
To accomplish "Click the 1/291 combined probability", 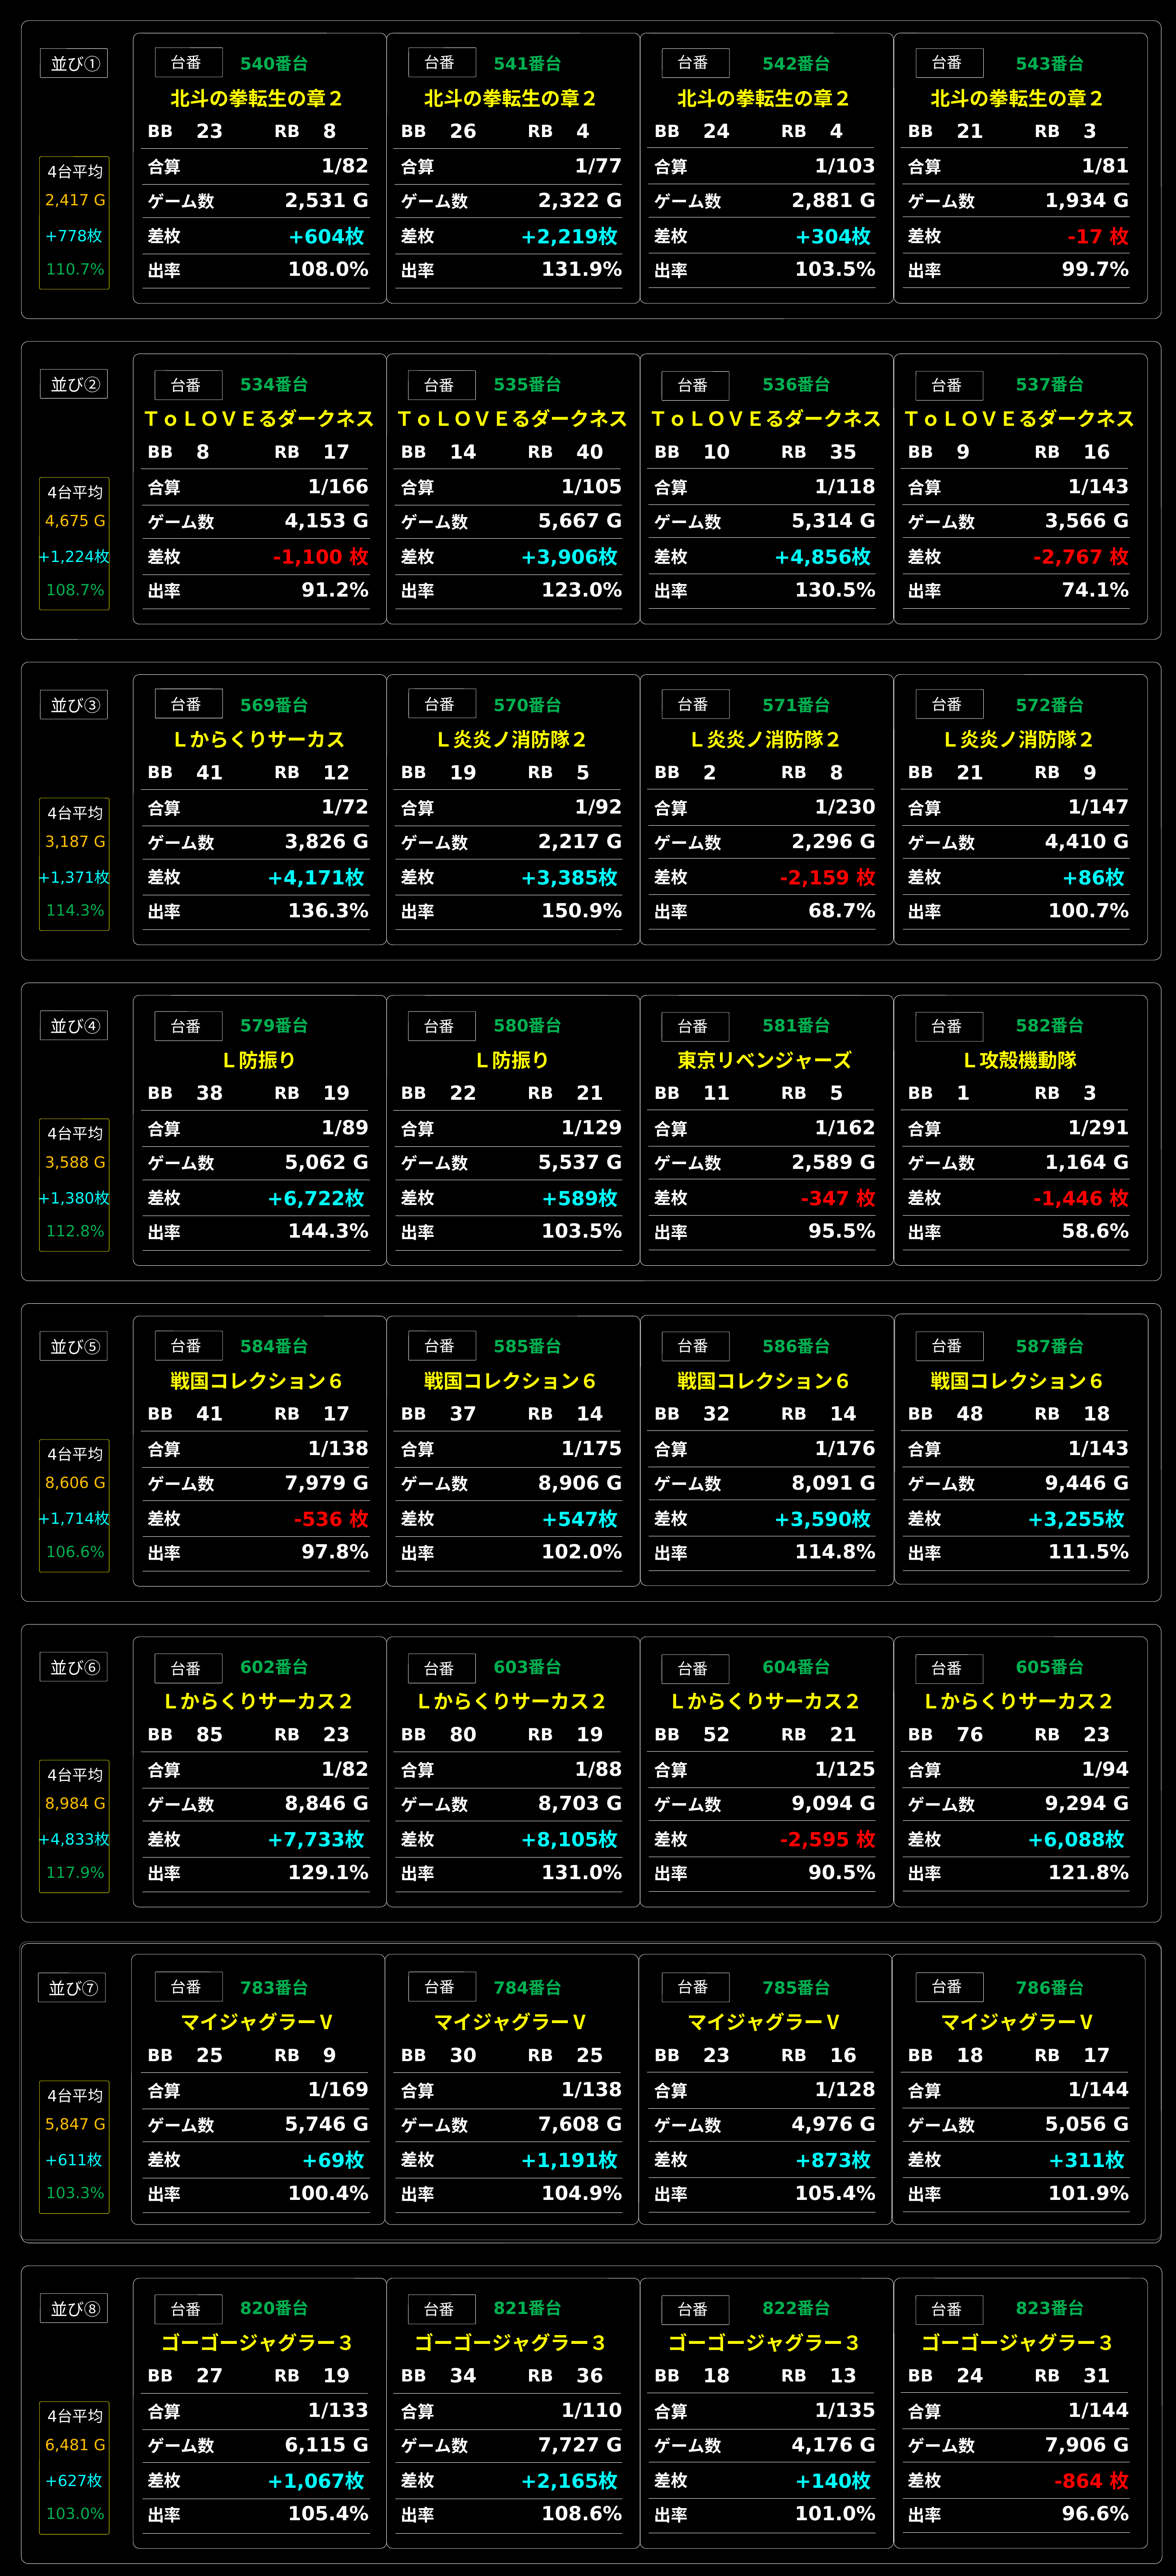I will point(1098,1128).
